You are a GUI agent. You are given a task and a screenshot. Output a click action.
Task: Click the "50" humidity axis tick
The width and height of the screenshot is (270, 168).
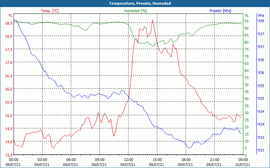point(247,85)
